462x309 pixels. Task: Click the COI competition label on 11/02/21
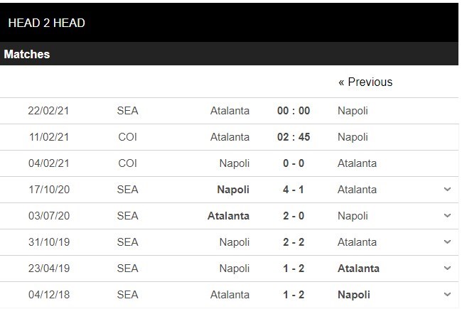click(128, 137)
